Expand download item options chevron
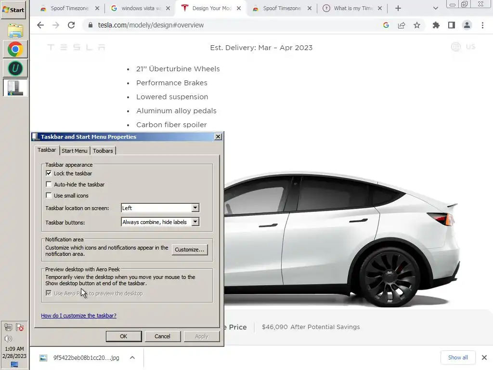Screen dimensions: 493x370 132,358
